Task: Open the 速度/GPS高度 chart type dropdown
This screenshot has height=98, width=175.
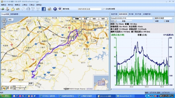Action: pos(173,18)
